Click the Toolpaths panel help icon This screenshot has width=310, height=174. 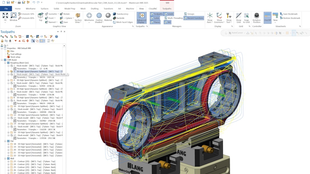[x=56, y=37]
